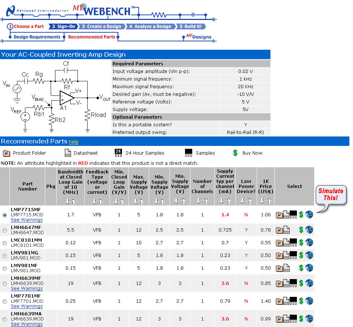Order samples icon for LMP7715MF row

tap(293, 214)
